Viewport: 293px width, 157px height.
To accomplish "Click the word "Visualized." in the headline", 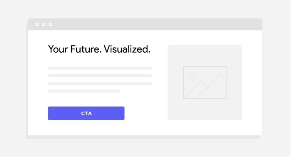I will [127, 49].
